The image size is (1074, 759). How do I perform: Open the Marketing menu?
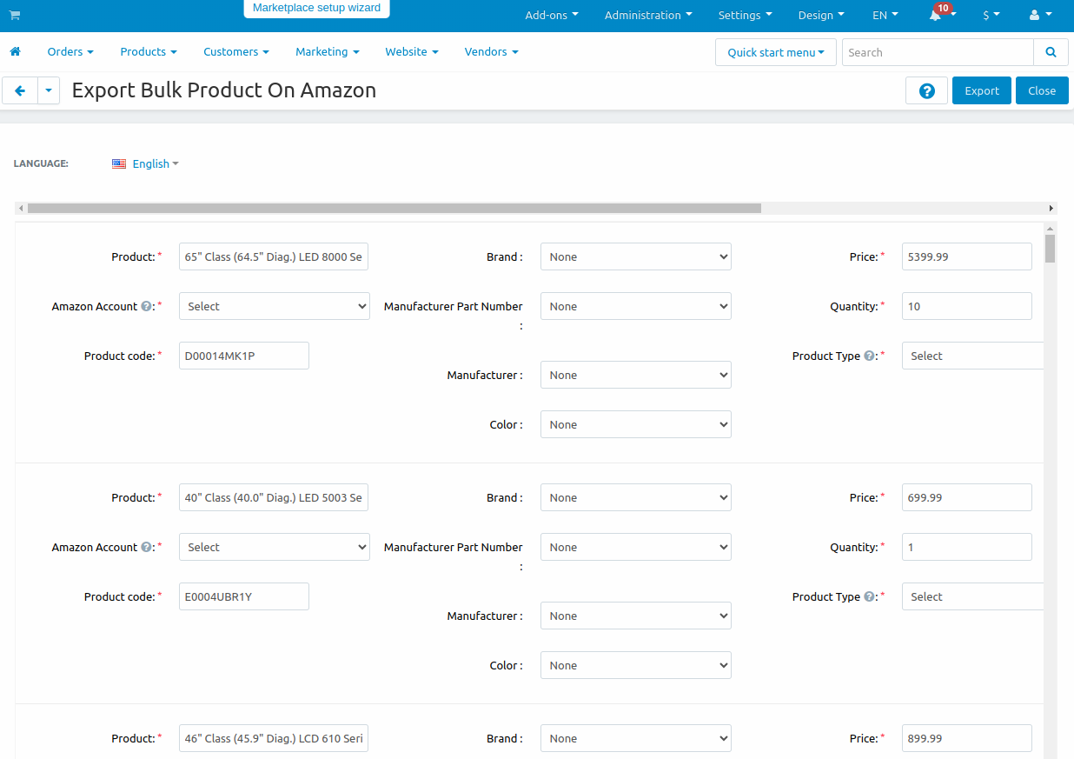click(328, 52)
